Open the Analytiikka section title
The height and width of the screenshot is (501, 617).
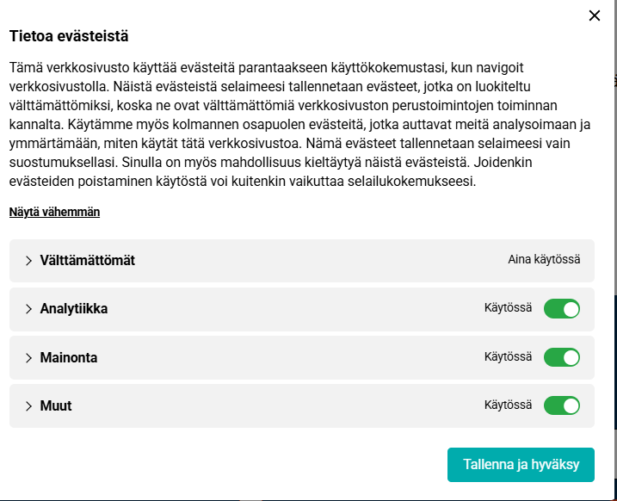[x=73, y=309]
